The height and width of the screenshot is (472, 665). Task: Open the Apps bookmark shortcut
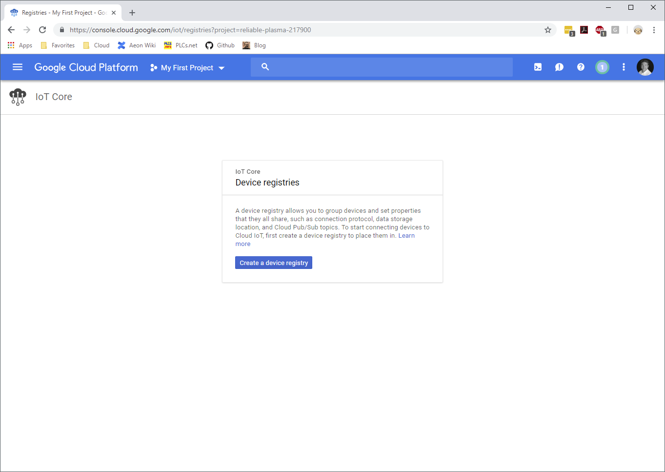click(20, 45)
